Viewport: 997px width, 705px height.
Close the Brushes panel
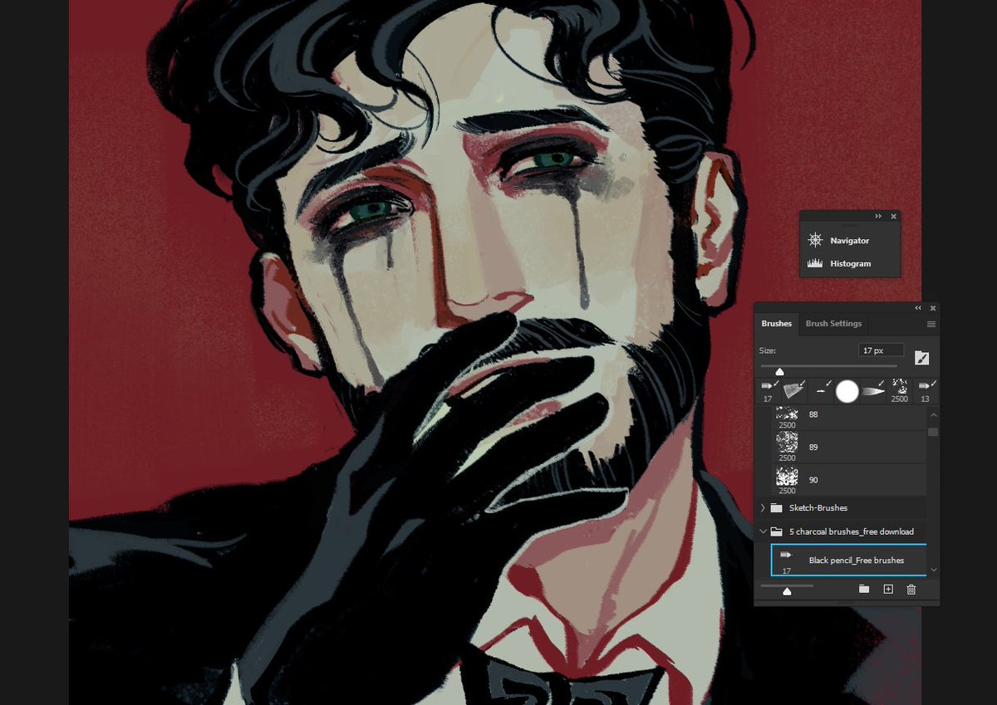click(x=933, y=307)
